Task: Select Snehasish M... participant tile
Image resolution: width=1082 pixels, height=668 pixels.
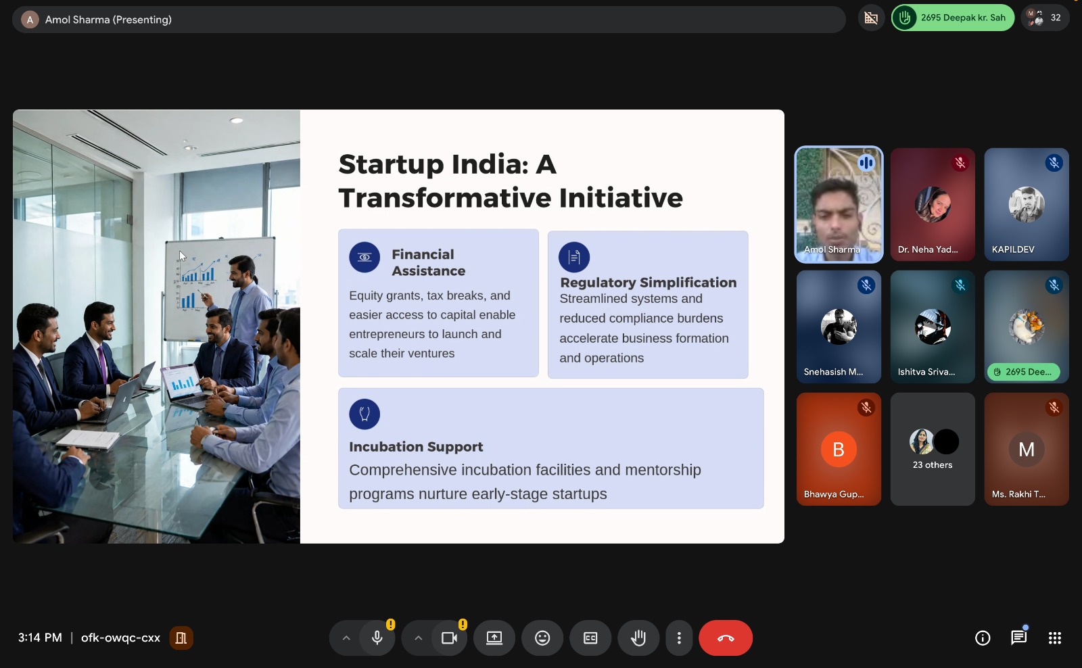Action: 839,327
